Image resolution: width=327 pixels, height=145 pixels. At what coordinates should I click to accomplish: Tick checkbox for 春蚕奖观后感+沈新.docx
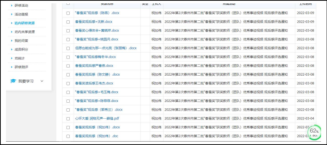click(x=68, y=22)
